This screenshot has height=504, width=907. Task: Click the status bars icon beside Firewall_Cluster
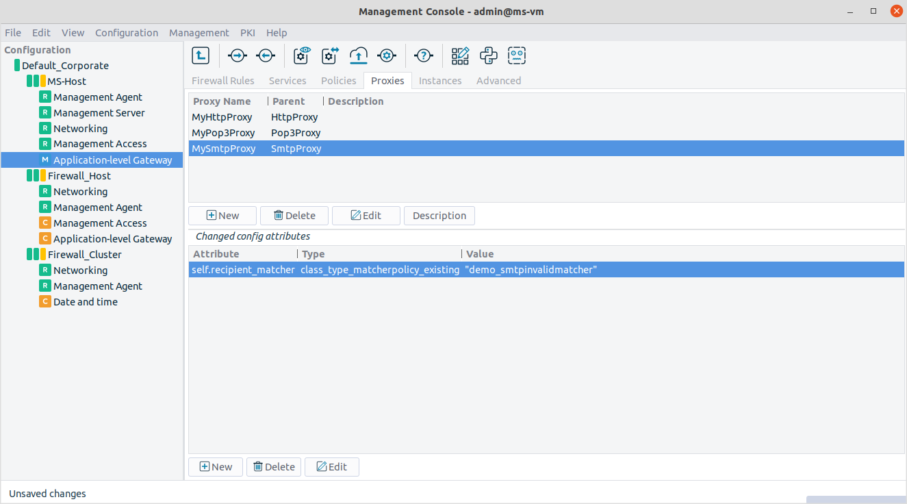tap(36, 255)
